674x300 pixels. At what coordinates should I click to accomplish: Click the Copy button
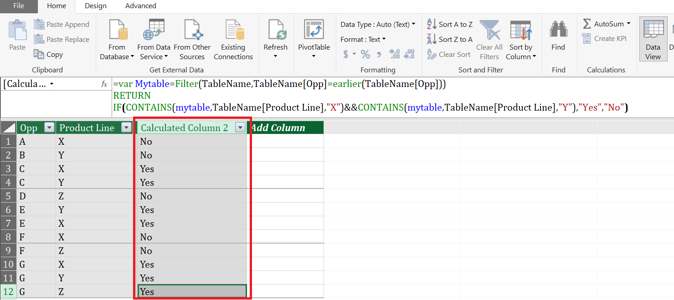click(48, 55)
